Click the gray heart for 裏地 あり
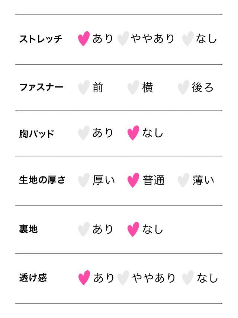The image size is (238, 318). point(84,229)
